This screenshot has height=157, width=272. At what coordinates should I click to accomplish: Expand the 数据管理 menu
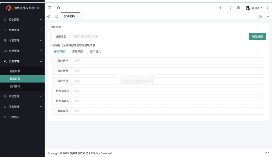pyautogui.click(x=22, y=30)
